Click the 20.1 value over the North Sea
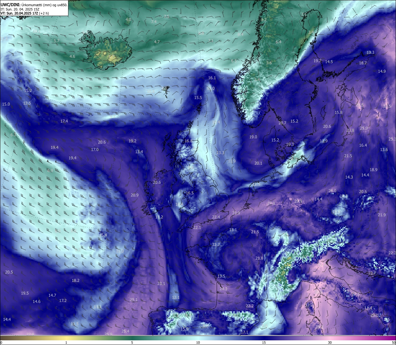 click(x=258, y=163)
